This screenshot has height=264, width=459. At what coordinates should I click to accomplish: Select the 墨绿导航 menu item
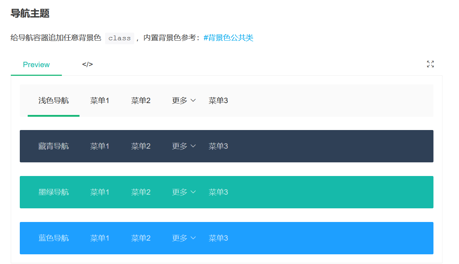[x=53, y=192]
